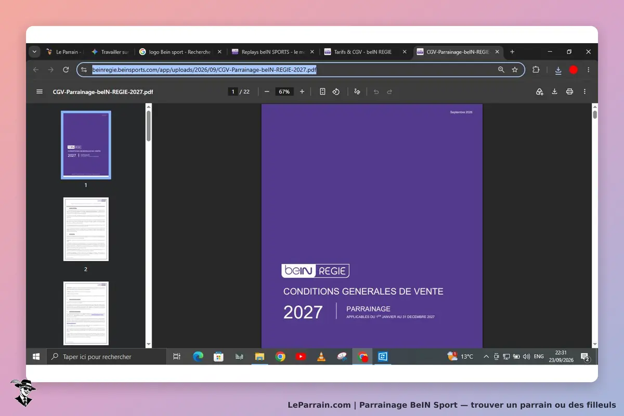Open a new browser tab

tap(512, 52)
